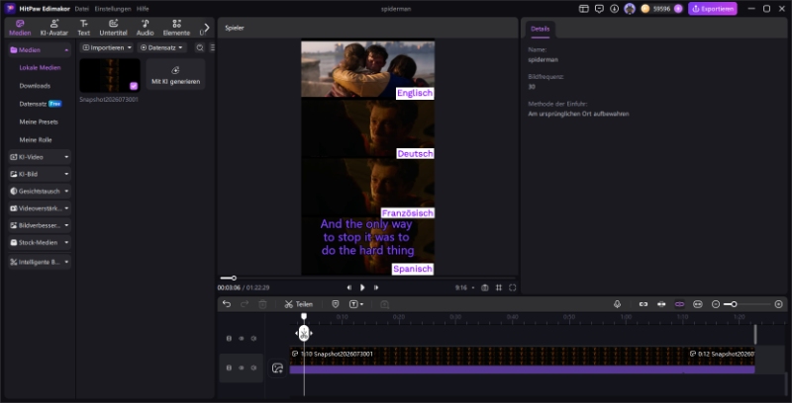792x403 pixels.
Task: Click the purple add-credits plus icon
Action: pos(678,9)
